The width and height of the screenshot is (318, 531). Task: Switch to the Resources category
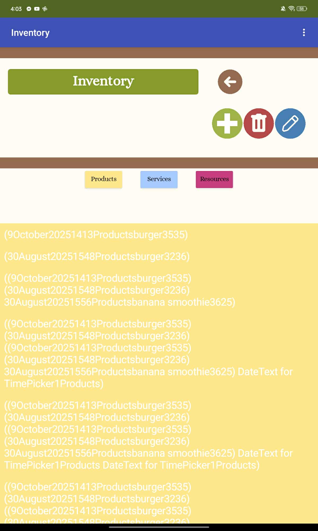(214, 179)
